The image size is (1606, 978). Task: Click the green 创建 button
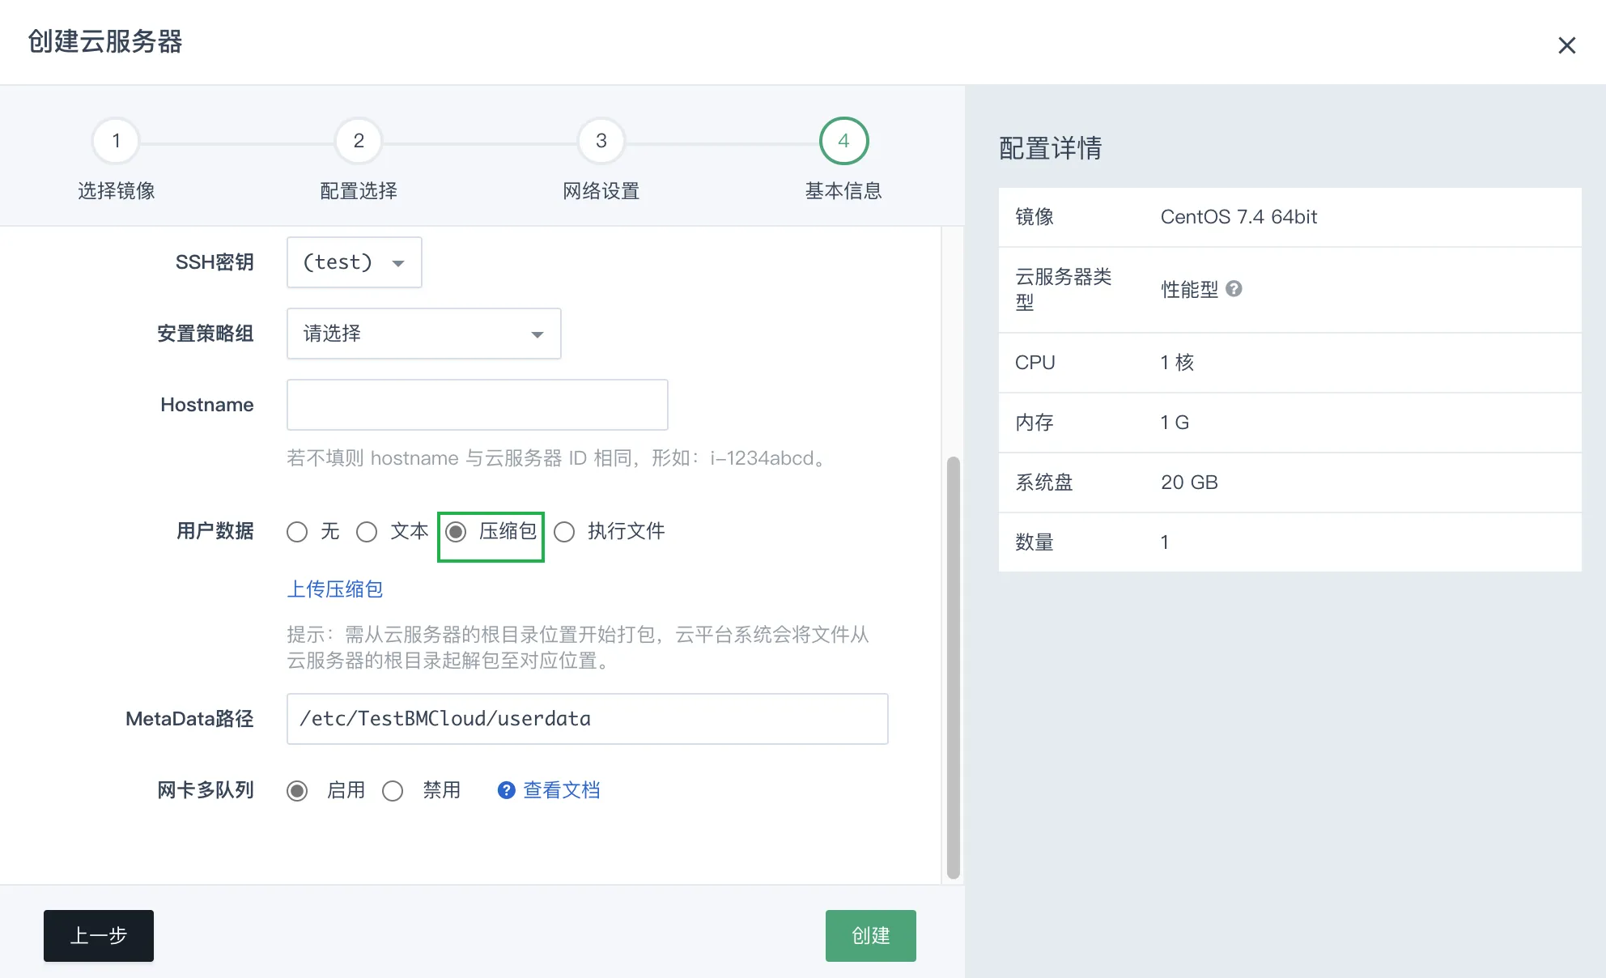(x=870, y=936)
